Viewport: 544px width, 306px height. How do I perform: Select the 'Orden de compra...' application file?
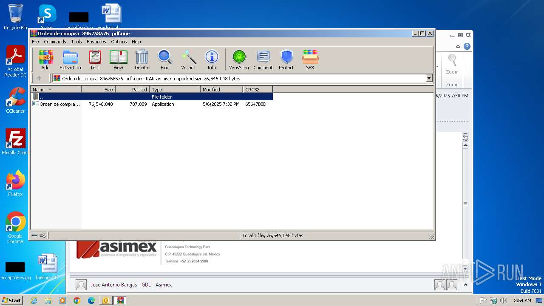[x=56, y=104]
